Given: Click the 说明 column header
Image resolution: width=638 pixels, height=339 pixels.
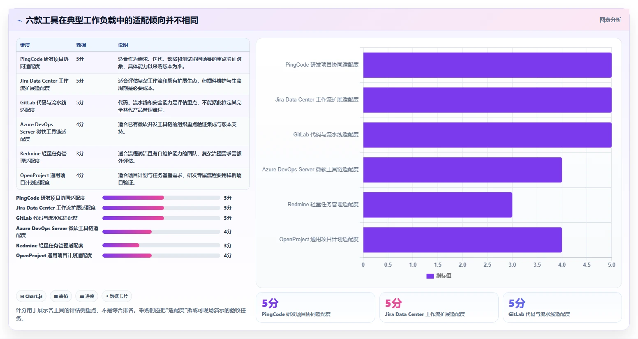Looking at the screenshot, I should click(x=123, y=45).
